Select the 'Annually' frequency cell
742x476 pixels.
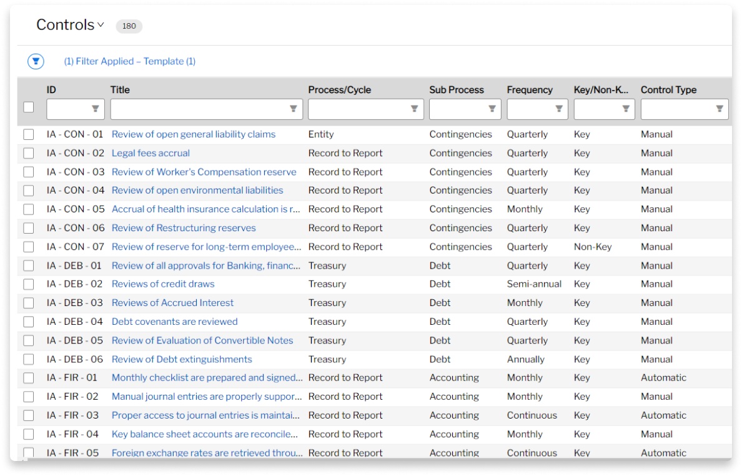click(x=526, y=360)
